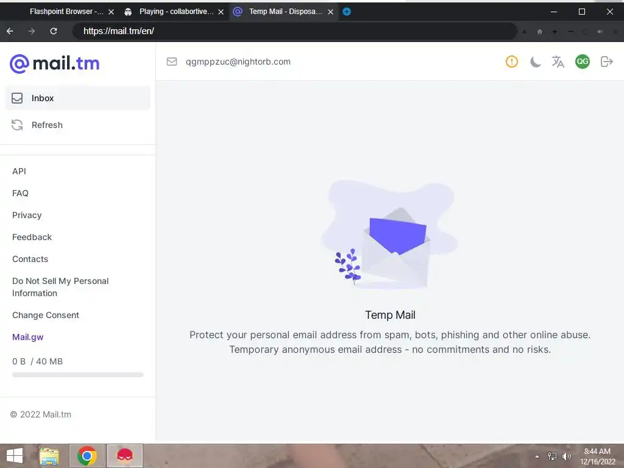
Task: Open the Privacy link
Action: (27, 215)
